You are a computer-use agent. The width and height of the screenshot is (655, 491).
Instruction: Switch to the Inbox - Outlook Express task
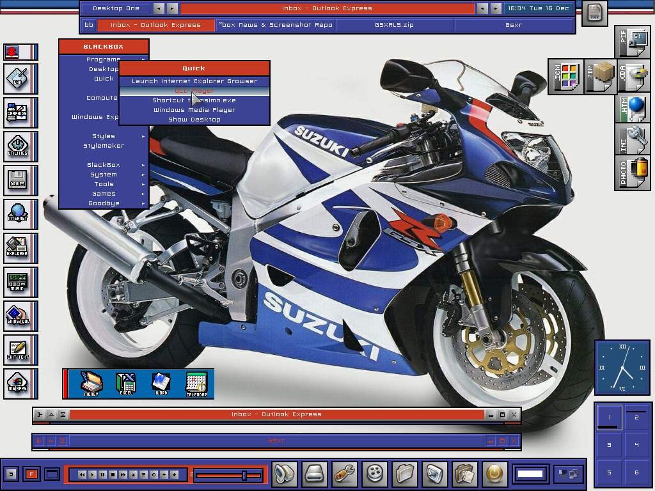pyautogui.click(x=156, y=25)
